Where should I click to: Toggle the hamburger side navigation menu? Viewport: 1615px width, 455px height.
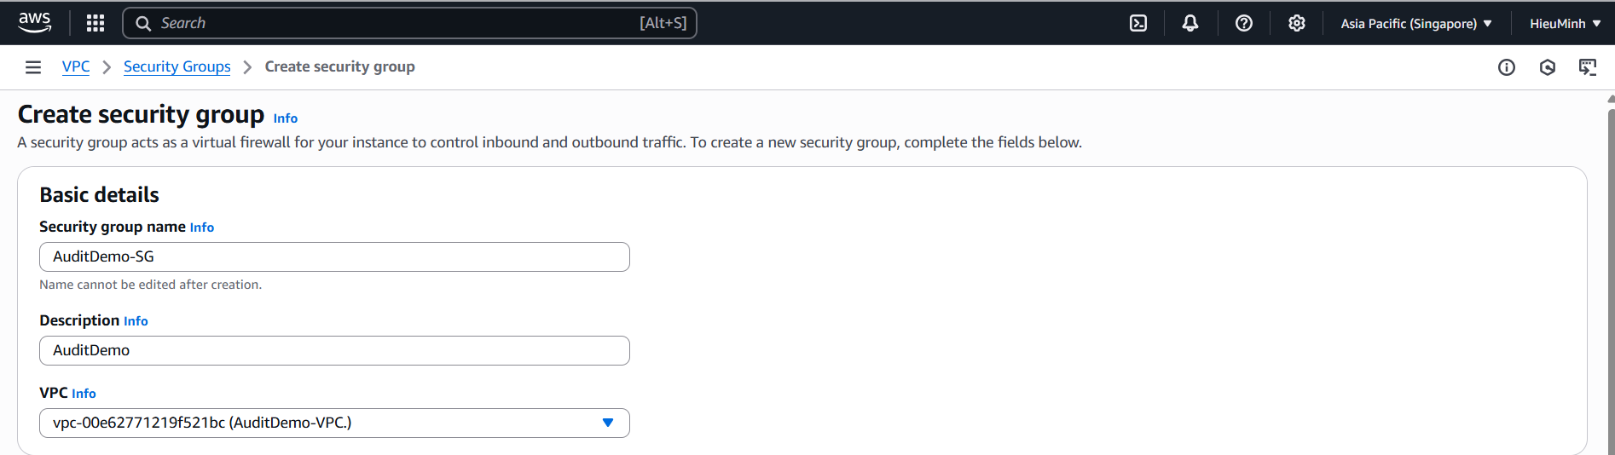click(33, 67)
